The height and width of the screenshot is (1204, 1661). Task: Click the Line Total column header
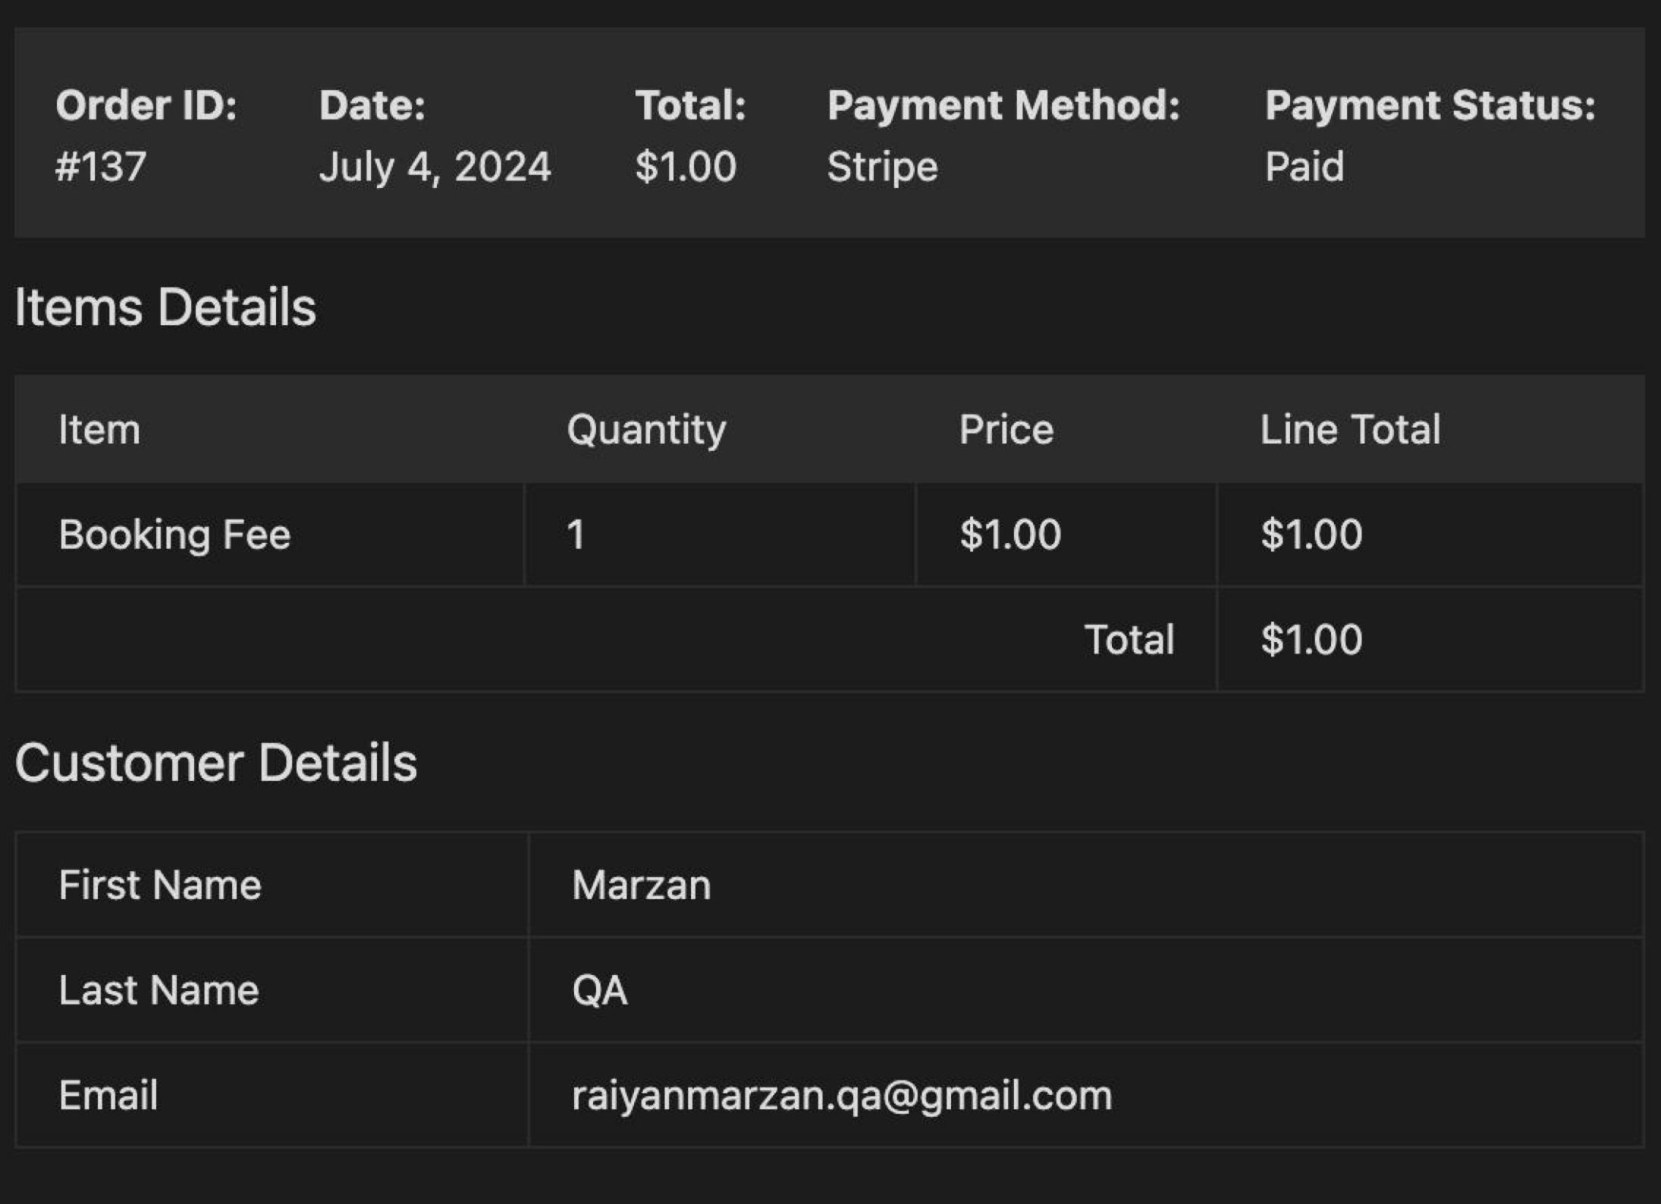(x=1350, y=430)
